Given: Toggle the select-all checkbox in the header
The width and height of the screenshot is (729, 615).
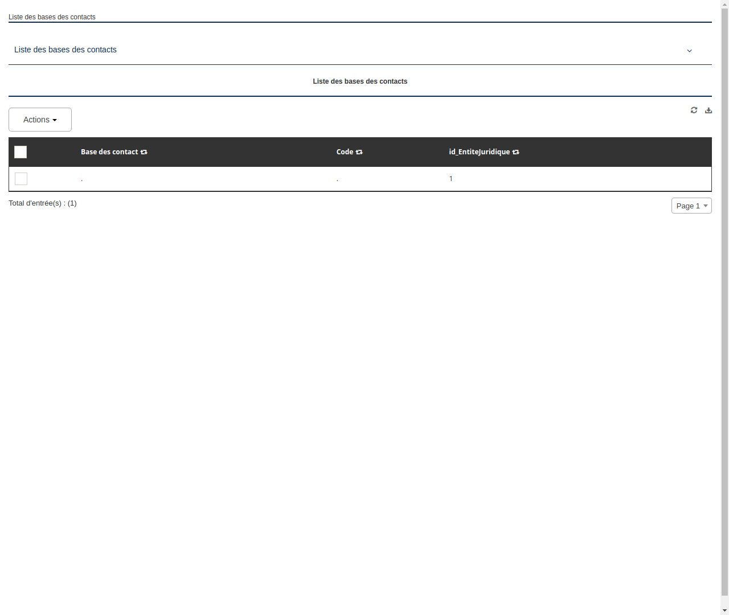Looking at the screenshot, I should (x=21, y=152).
